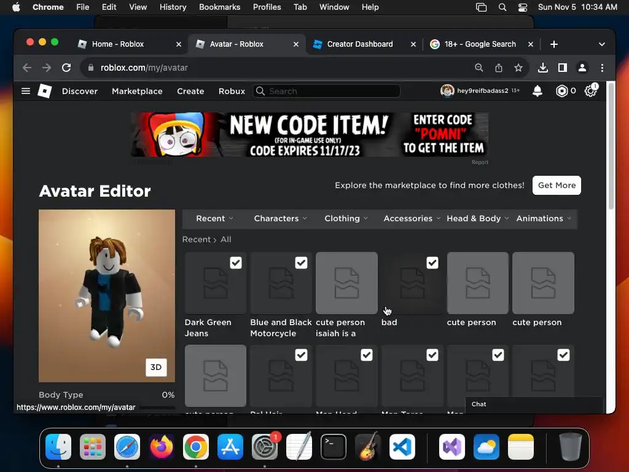Screen dimensions: 629x472
Task: Open Finder from the dock
Action: tap(58, 447)
